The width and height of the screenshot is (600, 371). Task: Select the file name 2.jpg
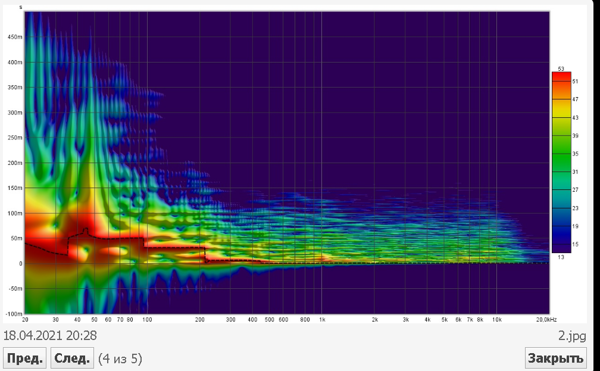(x=571, y=336)
